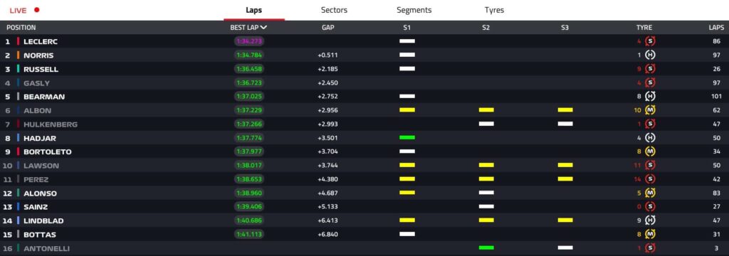This screenshot has width=729, height=256.
Task: Click the S1 column header
Action: 407,28
